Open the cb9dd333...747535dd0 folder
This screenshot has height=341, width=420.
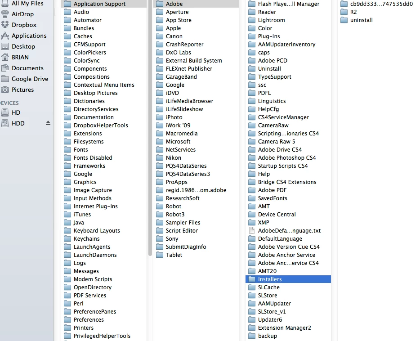click(379, 4)
